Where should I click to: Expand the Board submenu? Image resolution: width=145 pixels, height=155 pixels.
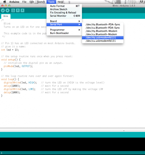(x=64, y=21)
